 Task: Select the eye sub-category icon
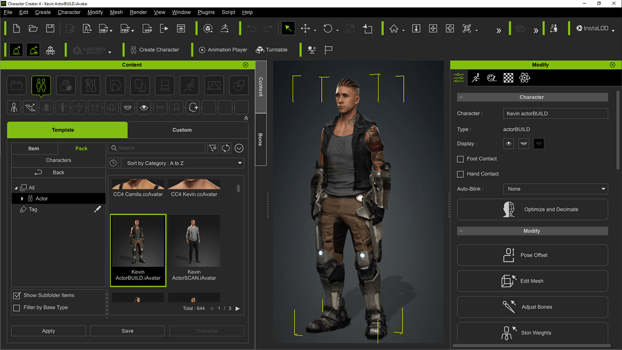[x=143, y=107]
